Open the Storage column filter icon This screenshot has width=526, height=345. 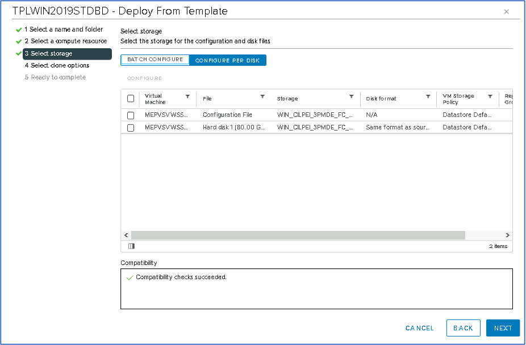tap(352, 96)
